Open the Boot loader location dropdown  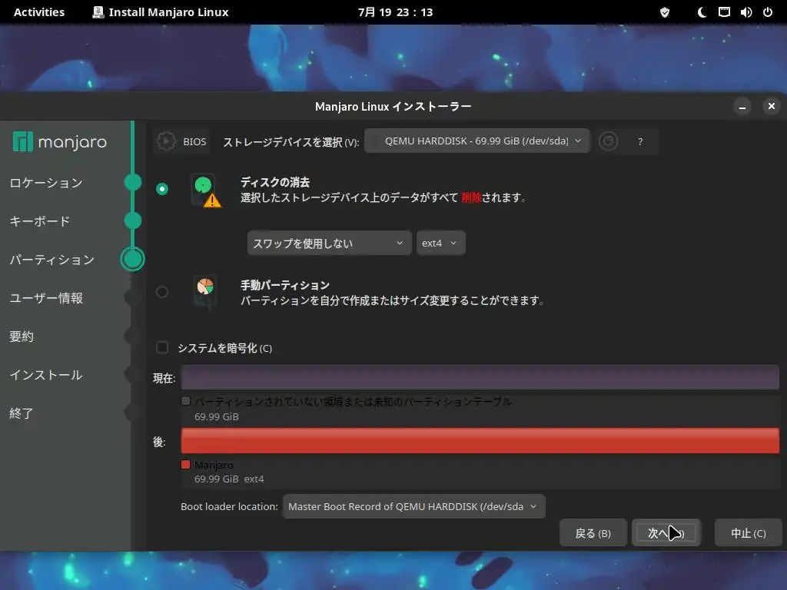tap(413, 507)
